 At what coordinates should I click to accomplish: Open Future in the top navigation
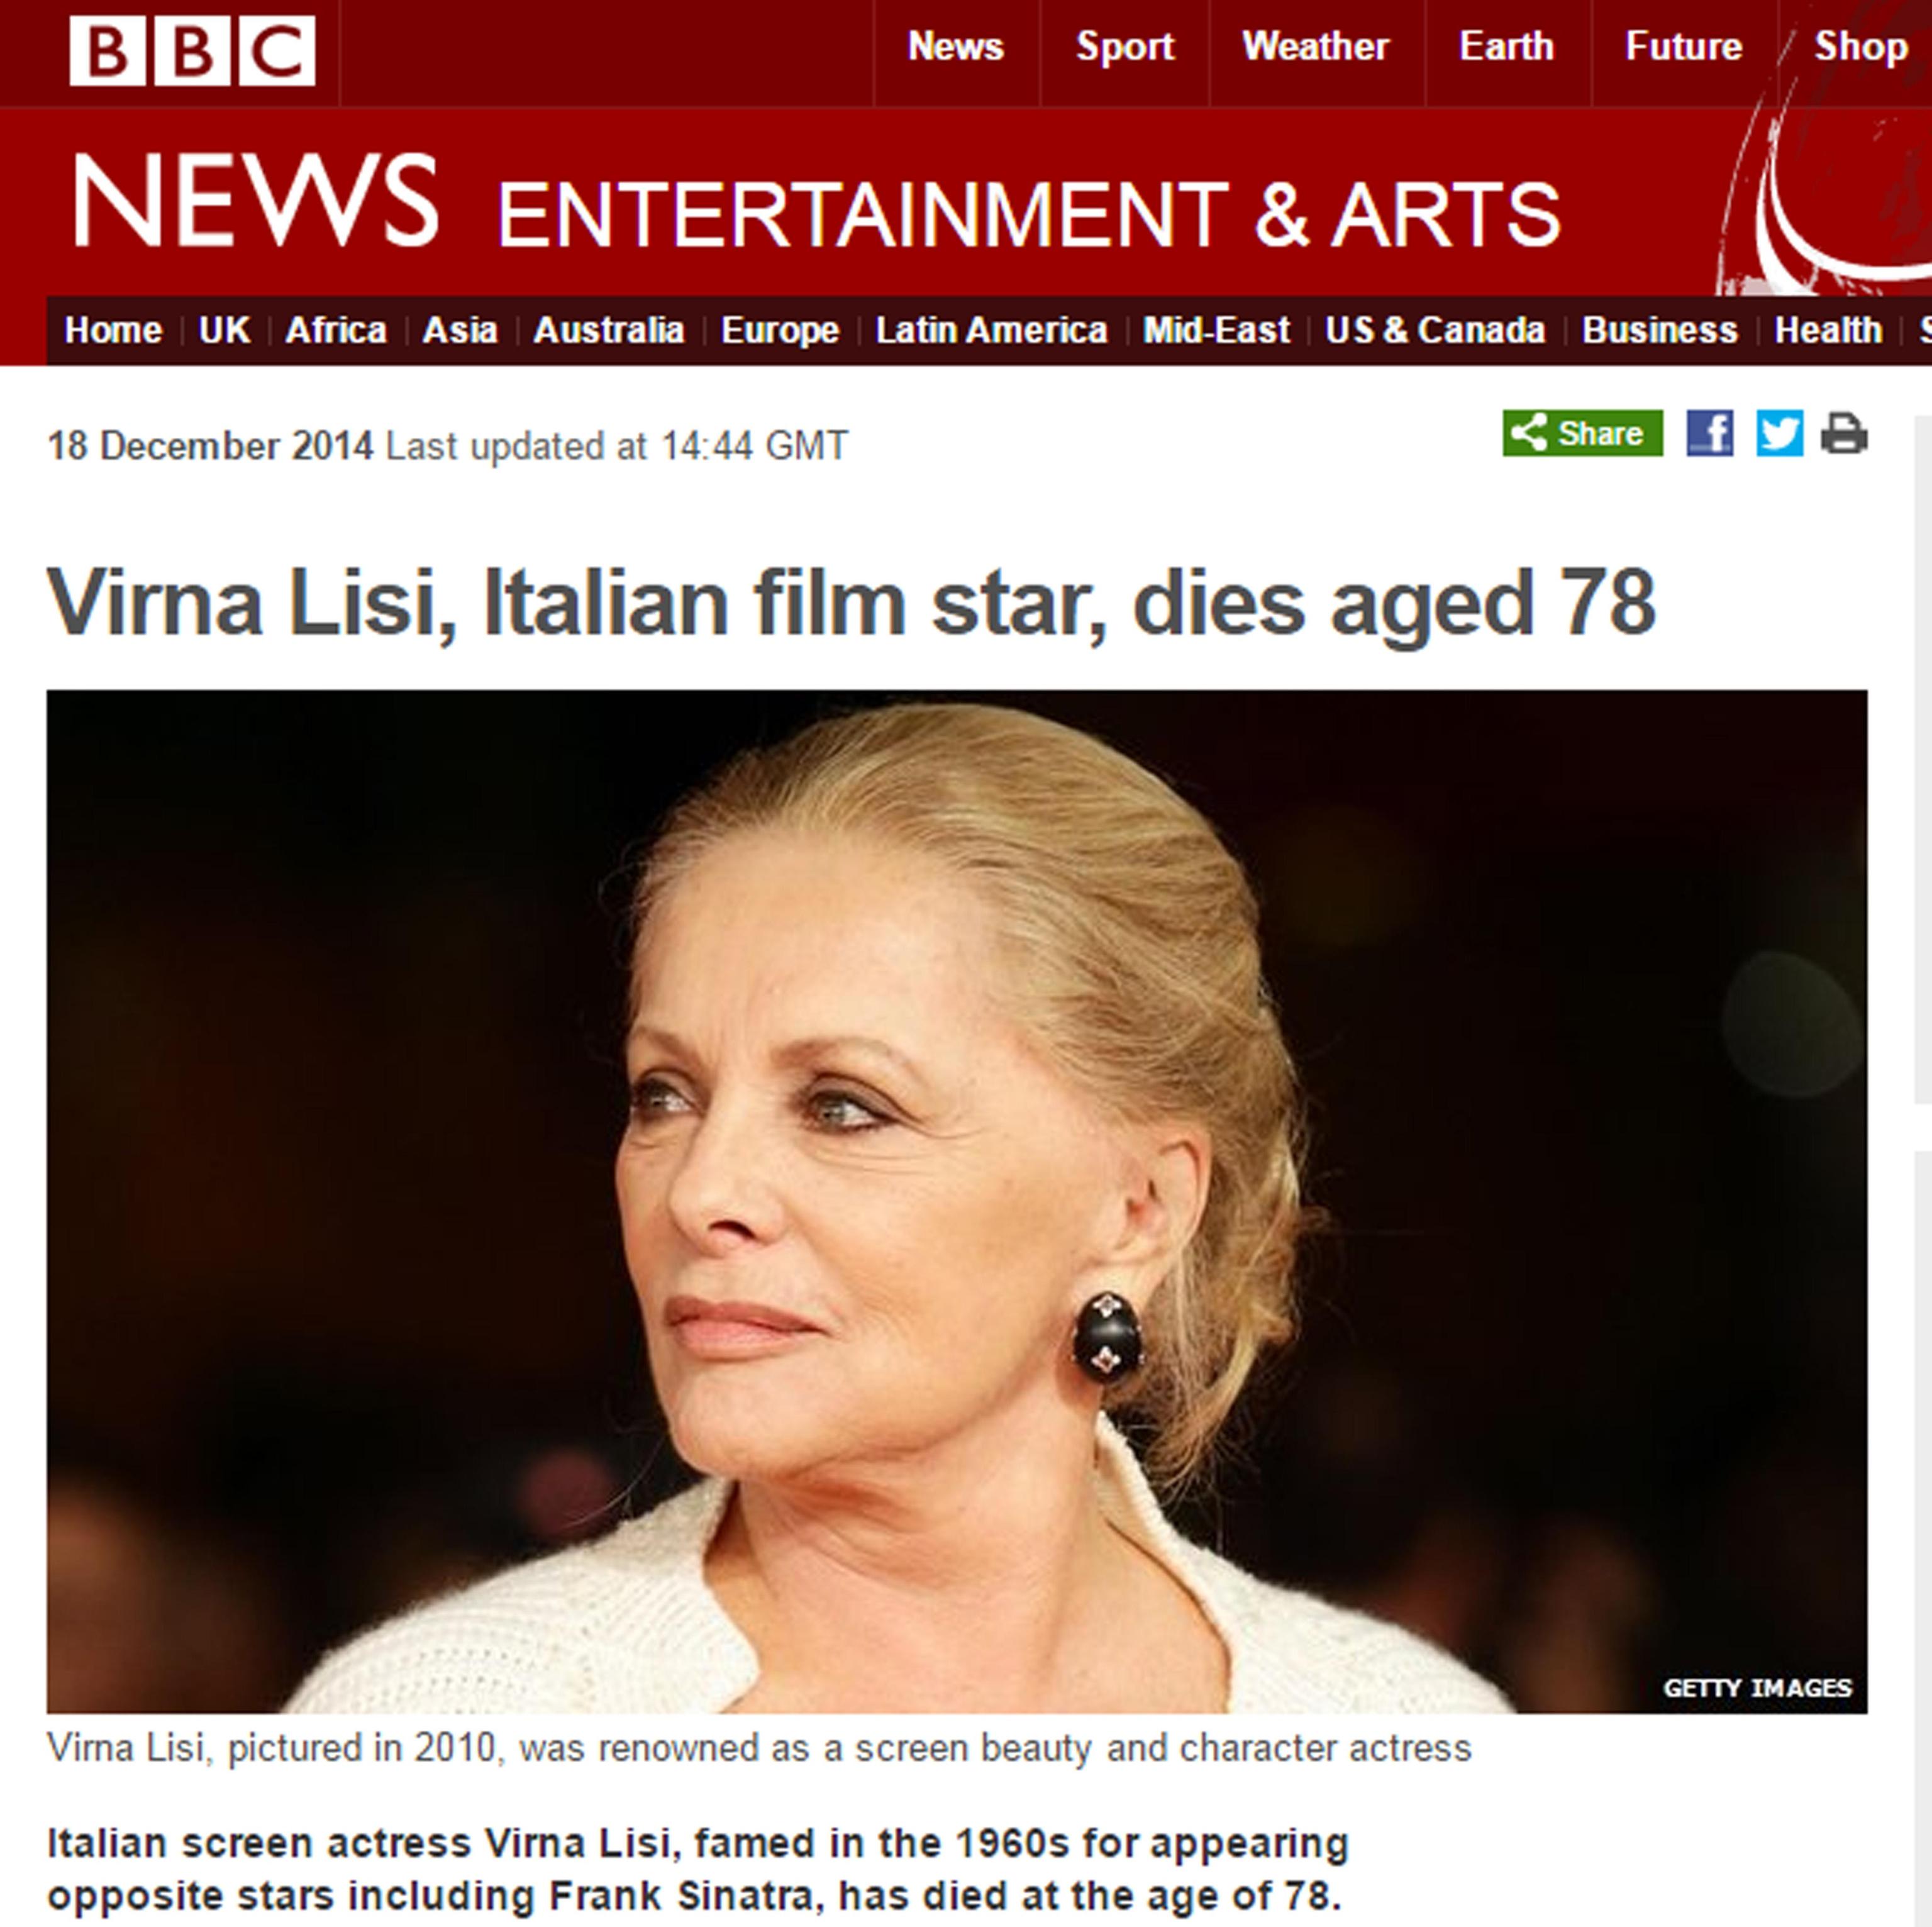point(1683,47)
